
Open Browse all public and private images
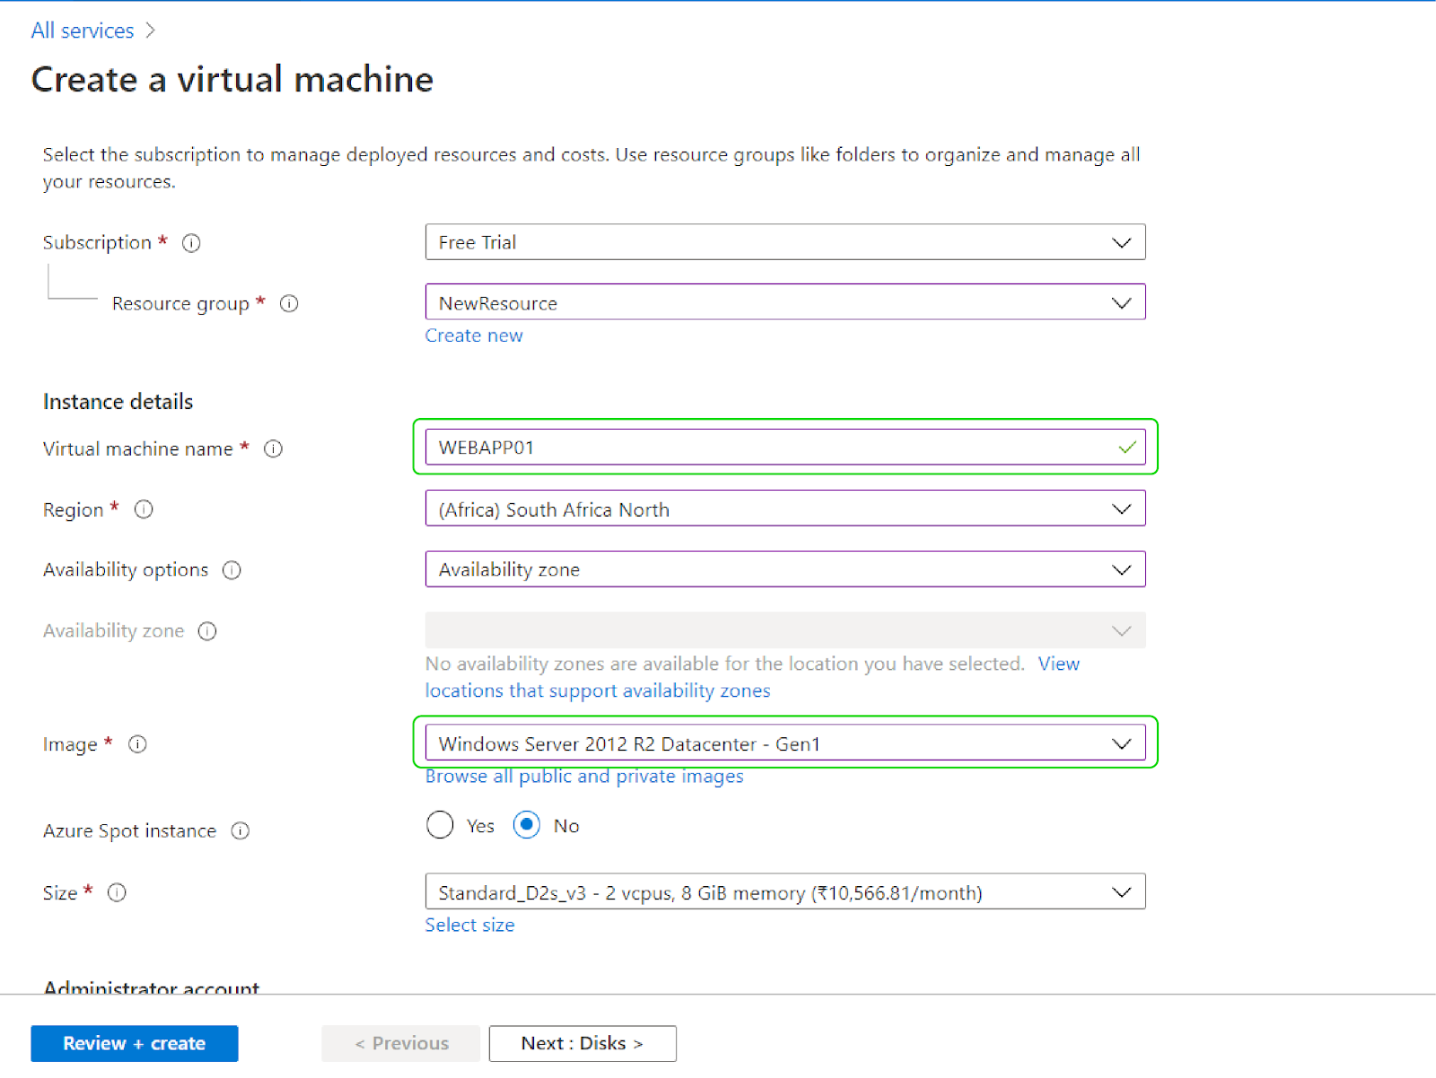(583, 777)
